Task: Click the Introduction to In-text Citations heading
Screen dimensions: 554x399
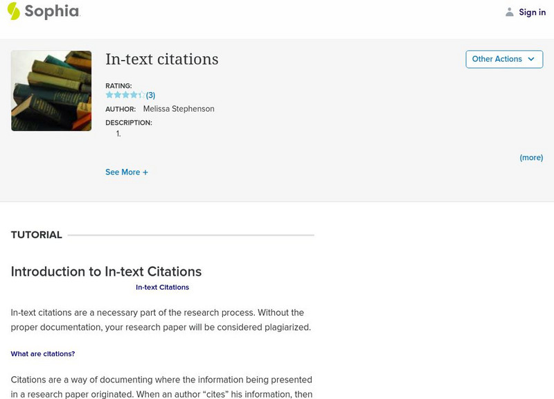Action: coord(106,272)
